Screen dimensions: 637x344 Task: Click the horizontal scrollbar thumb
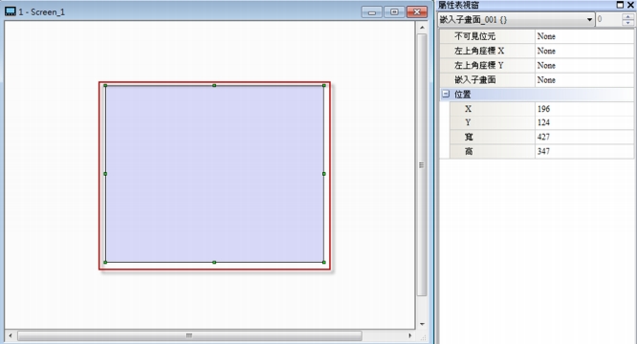pyautogui.click(x=189, y=336)
